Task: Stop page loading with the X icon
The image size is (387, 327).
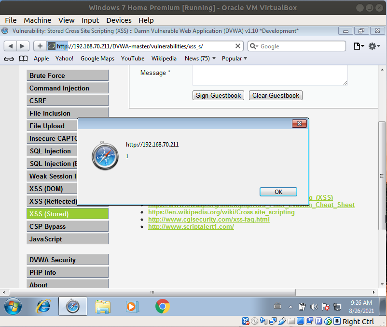Action: 238,46
